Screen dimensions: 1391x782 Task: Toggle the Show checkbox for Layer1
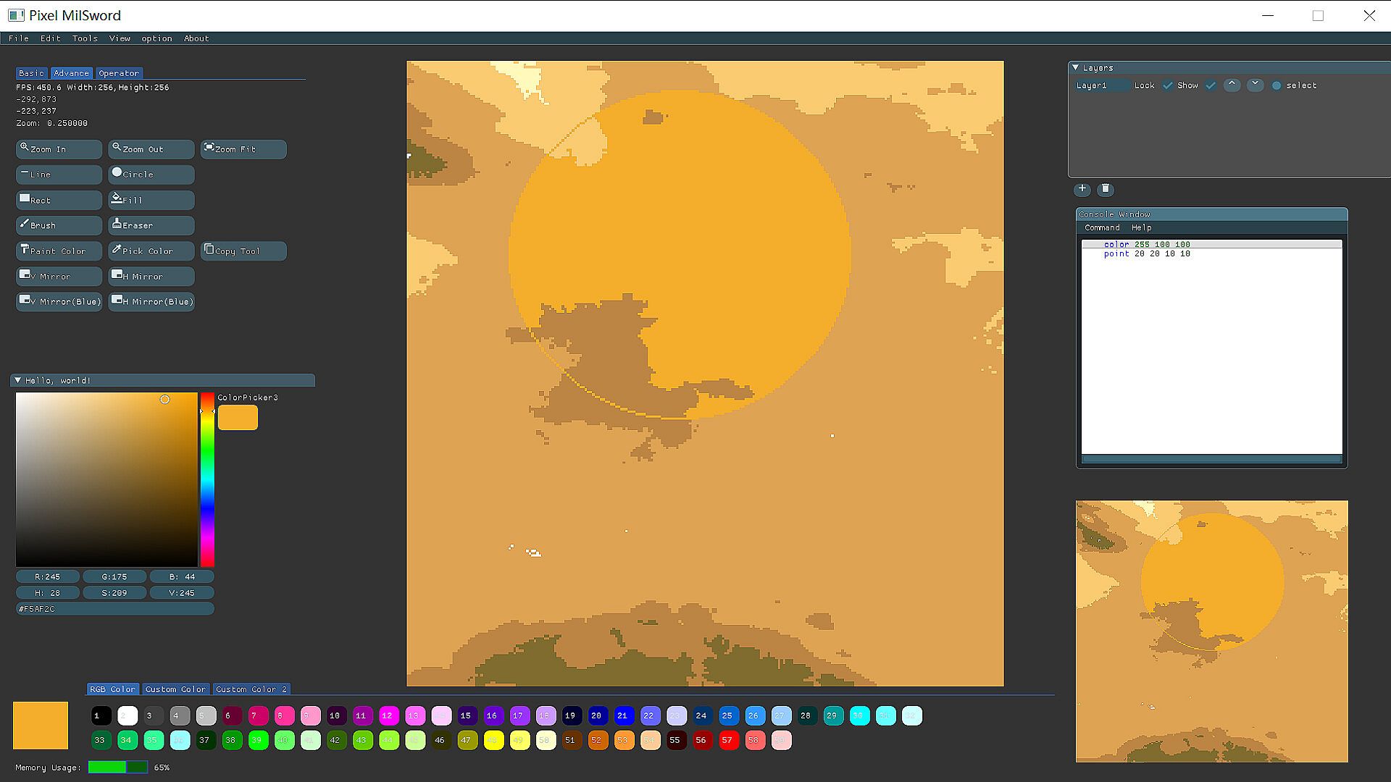(x=1210, y=85)
